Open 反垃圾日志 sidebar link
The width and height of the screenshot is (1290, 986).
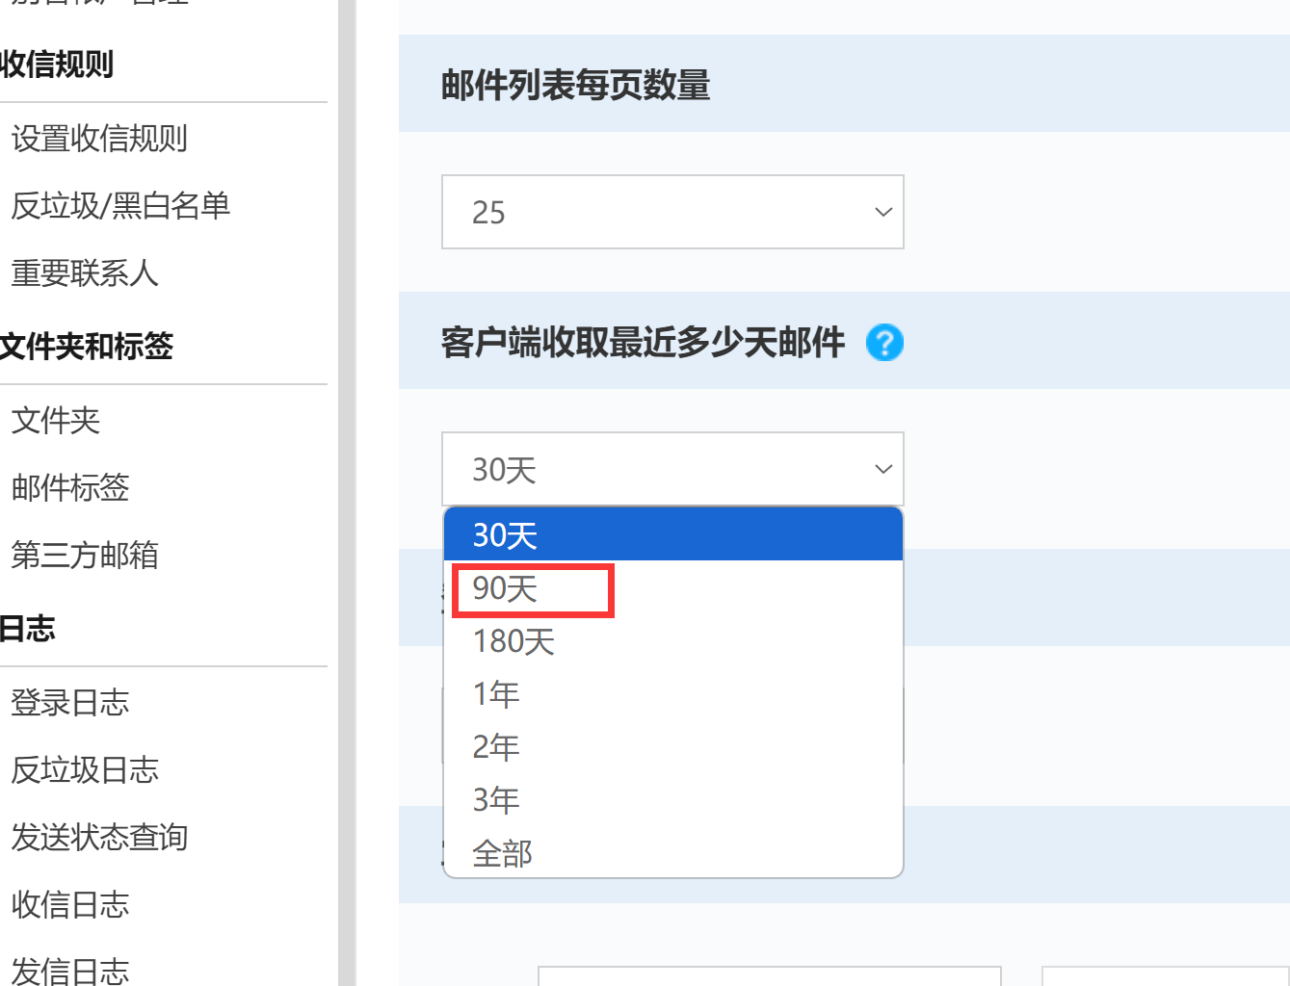point(85,770)
